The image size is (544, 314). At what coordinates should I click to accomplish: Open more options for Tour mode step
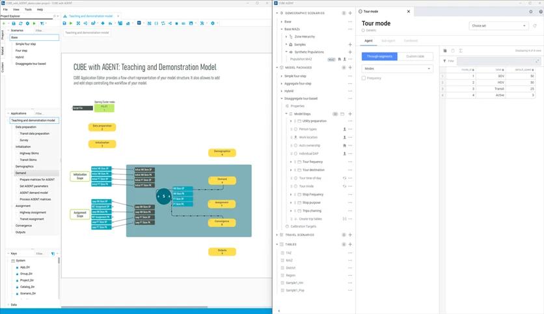pyautogui.click(x=350, y=186)
